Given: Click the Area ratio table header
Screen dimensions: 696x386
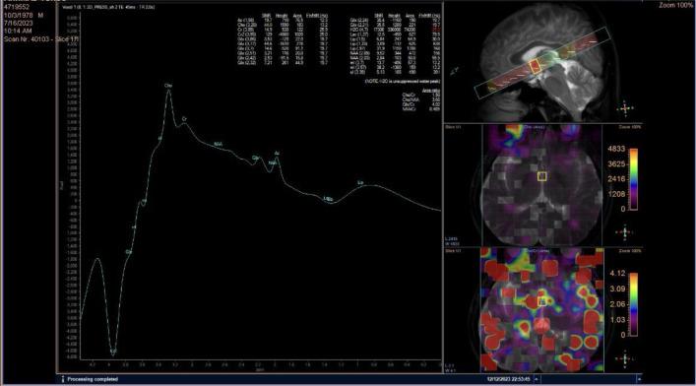Looking at the screenshot, I should pos(430,91).
